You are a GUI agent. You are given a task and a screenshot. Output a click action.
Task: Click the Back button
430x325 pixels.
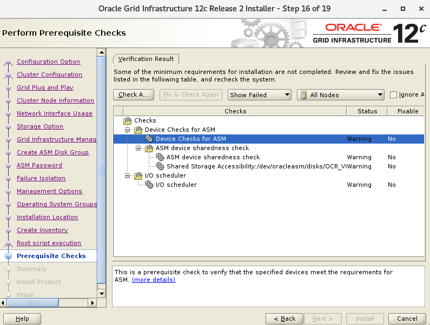point(284,319)
